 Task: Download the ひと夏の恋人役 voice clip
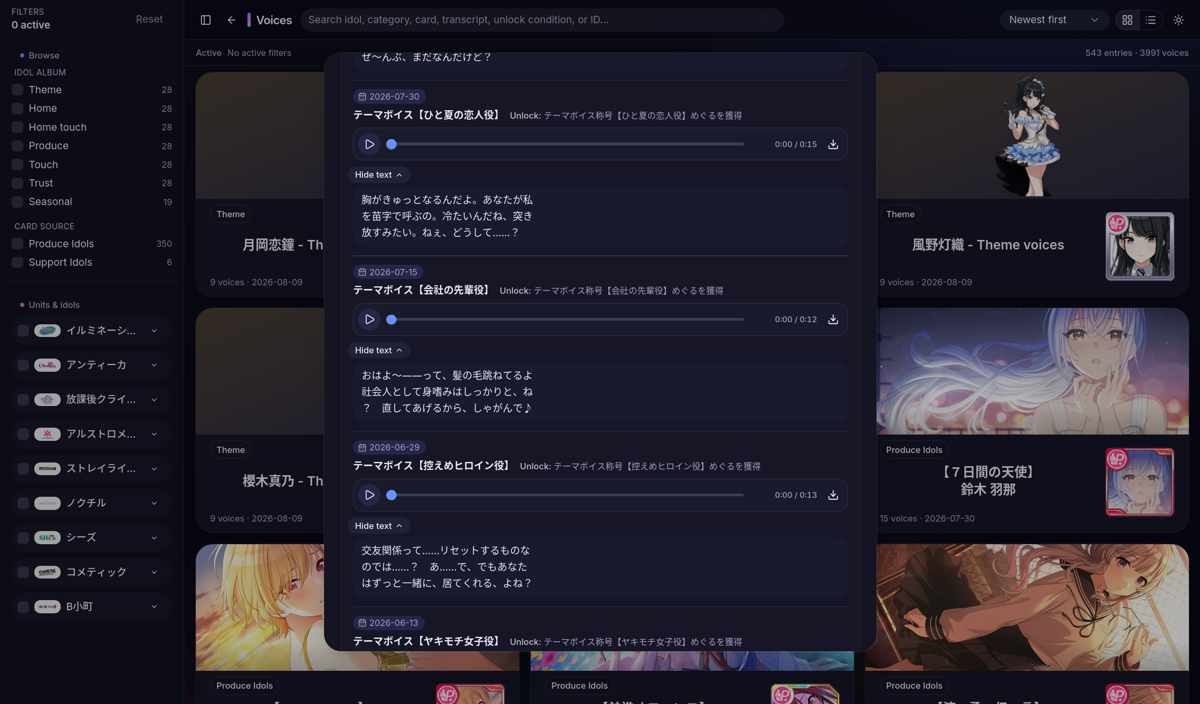click(x=833, y=144)
